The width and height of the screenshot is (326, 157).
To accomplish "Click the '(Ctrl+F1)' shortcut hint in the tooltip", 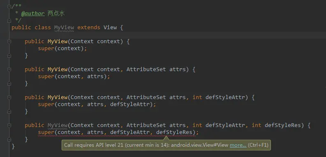I will (258, 145).
